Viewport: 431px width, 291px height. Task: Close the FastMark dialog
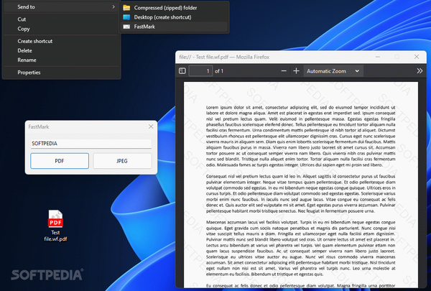[x=151, y=126]
